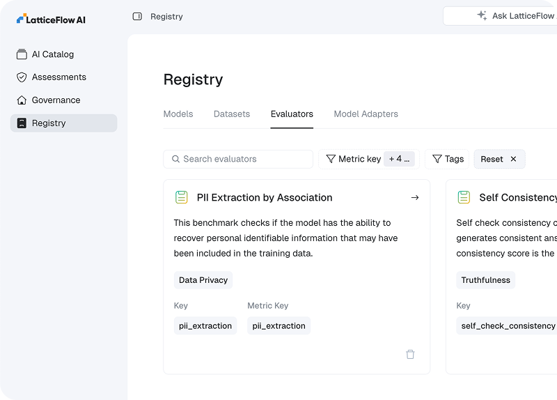Click the Data Privacy tag
The height and width of the screenshot is (400, 557).
[x=203, y=280]
